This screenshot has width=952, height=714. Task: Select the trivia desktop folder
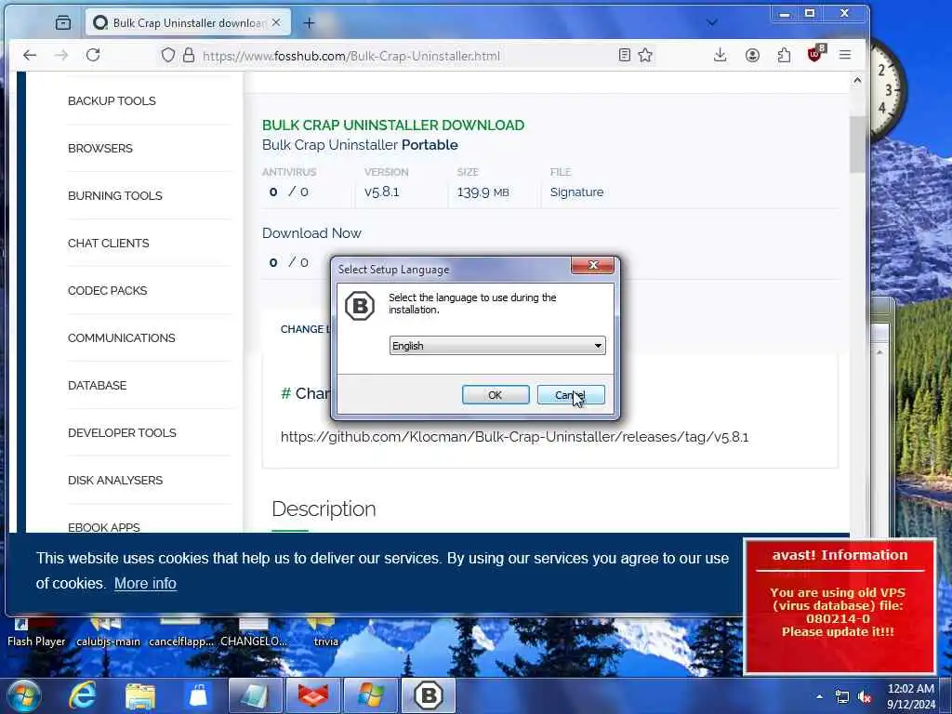click(325, 632)
